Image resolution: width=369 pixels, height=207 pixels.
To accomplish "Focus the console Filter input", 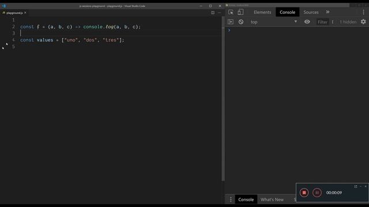I will 322,22.
